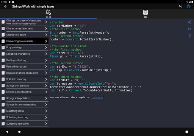
Task: Switch to the SQL tab
Action: 145,14
